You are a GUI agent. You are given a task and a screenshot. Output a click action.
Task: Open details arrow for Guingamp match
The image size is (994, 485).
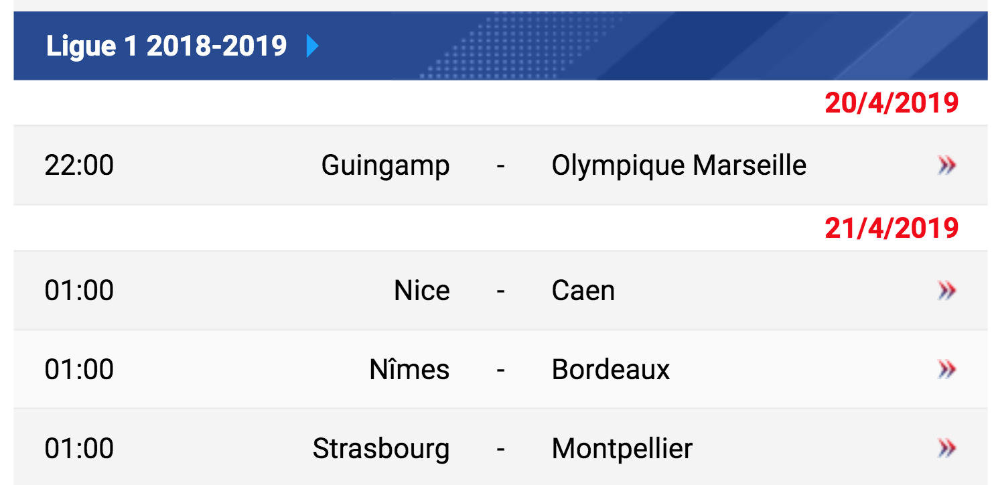(946, 165)
